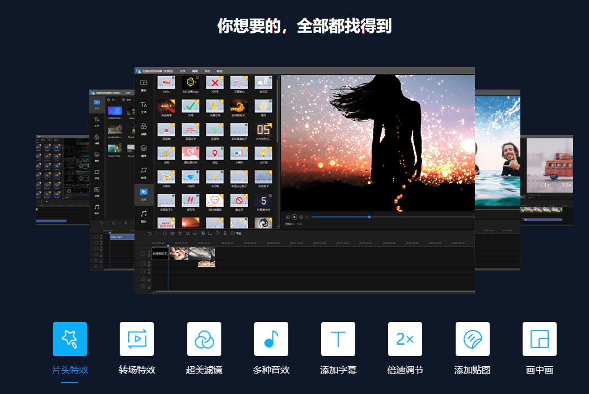Click the redo arrow in timeline toolbar
This screenshot has height=394, width=589.
[157, 234]
